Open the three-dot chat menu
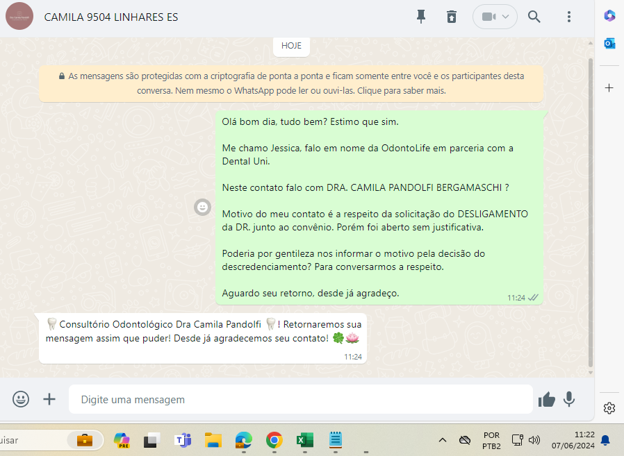 tap(569, 17)
